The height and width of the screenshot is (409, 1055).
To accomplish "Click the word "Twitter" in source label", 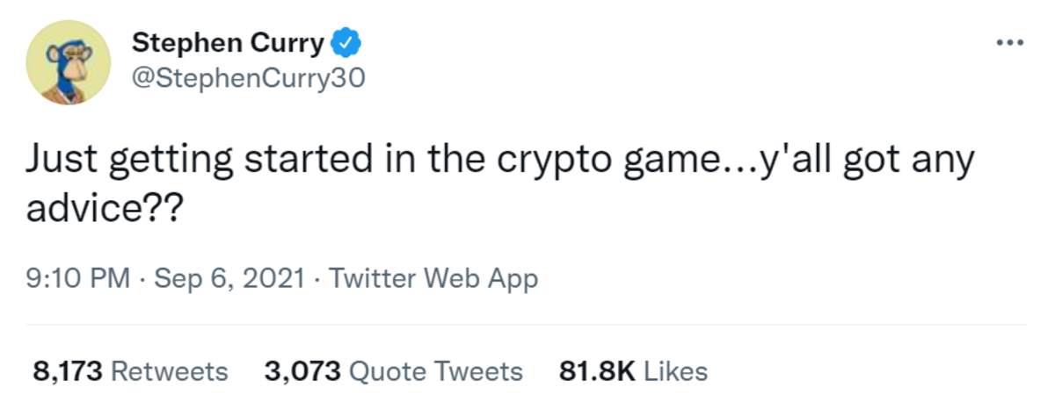I will [373, 279].
